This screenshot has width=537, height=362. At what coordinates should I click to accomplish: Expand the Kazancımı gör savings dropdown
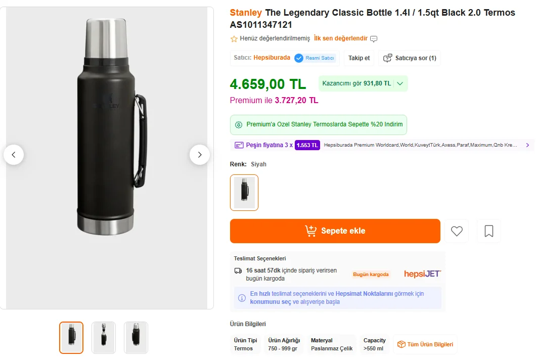[x=400, y=83]
